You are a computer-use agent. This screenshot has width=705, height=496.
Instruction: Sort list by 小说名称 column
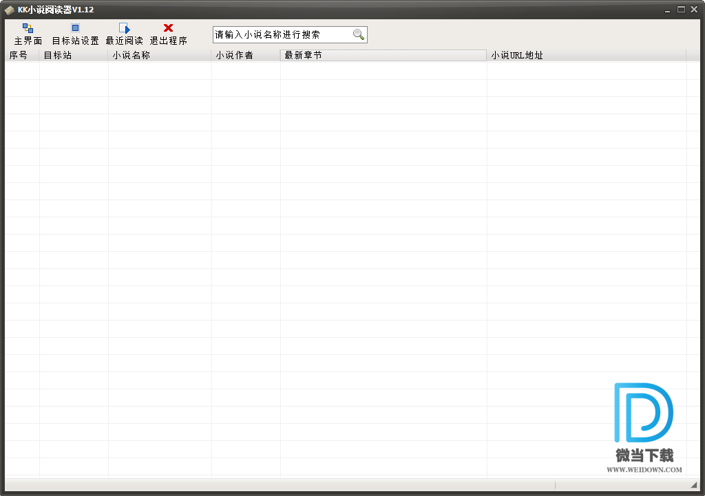[x=160, y=55]
